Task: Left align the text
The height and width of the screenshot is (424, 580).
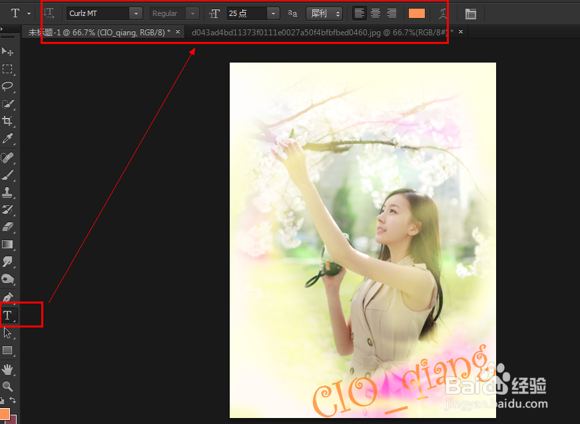Action: pyautogui.click(x=359, y=13)
